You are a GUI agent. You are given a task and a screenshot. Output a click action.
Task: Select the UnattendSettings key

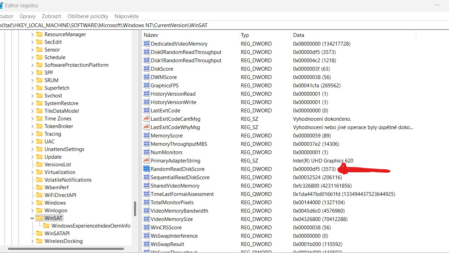point(64,149)
